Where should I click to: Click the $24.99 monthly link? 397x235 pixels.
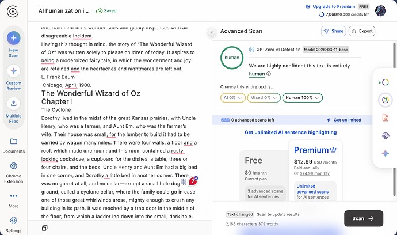point(315,173)
